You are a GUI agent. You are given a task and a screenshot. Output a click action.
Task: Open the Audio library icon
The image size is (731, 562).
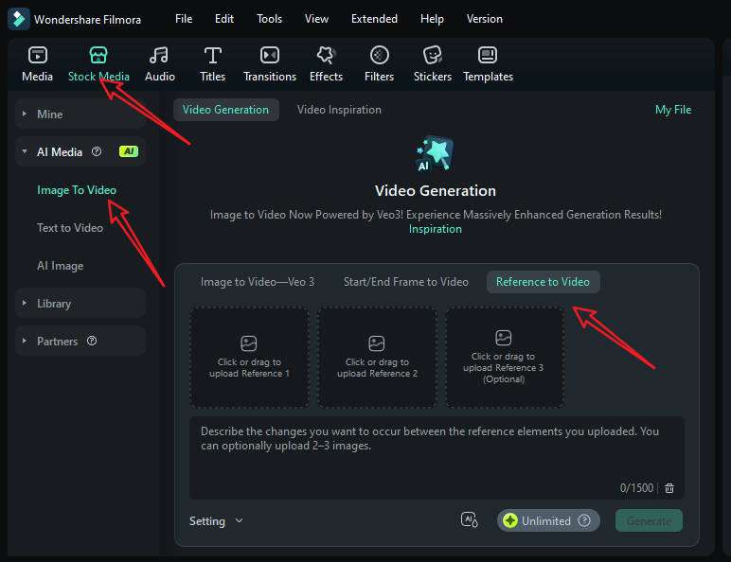(159, 55)
